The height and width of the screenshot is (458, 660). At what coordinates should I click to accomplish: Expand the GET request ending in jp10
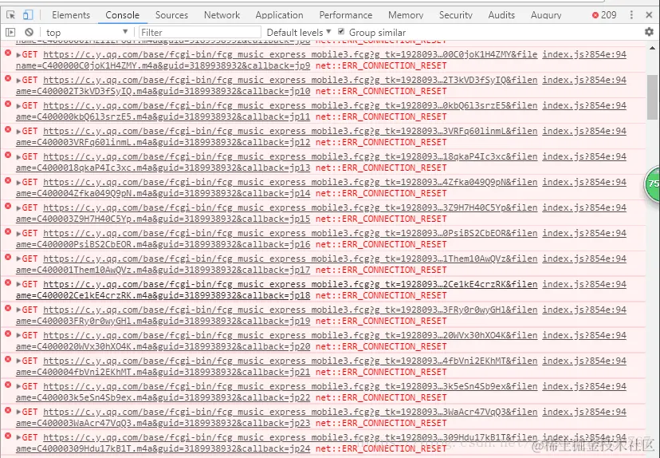click(18, 81)
